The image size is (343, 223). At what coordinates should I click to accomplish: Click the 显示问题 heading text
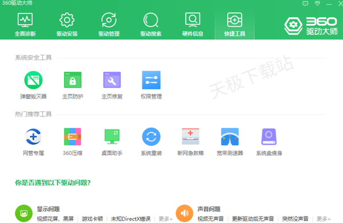48,209
